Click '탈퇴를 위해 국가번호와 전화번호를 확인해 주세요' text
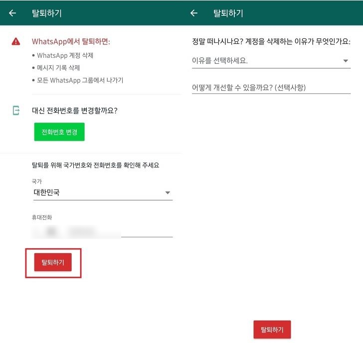The width and height of the screenshot is (363, 343). (95, 165)
